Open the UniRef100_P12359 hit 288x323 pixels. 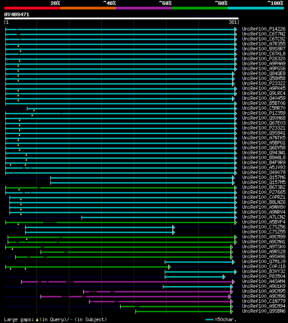tap(264, 113)
